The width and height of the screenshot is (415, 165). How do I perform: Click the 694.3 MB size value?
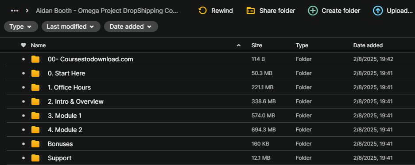264,130
